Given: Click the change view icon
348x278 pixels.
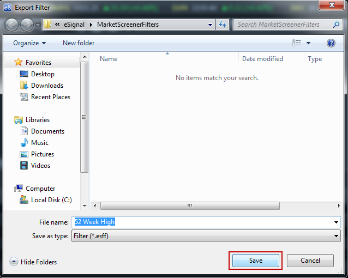Looking at the screenshot, I should pos(297,43).
